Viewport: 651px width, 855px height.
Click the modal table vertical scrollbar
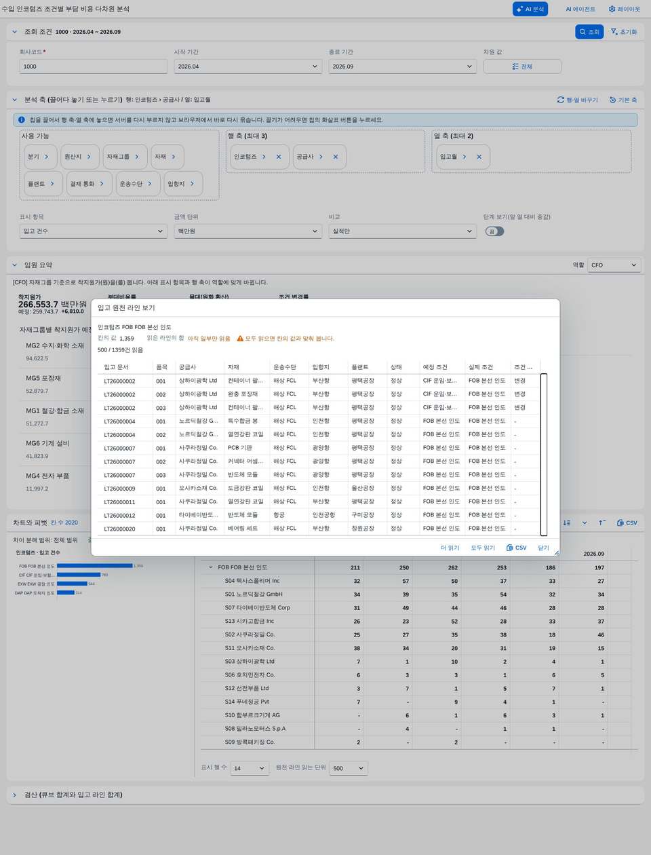tap(543, 455)
